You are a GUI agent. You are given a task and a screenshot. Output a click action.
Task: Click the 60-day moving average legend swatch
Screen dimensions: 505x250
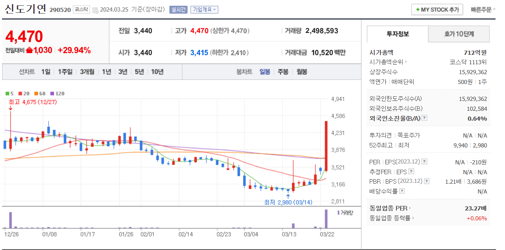coord(37,93)
